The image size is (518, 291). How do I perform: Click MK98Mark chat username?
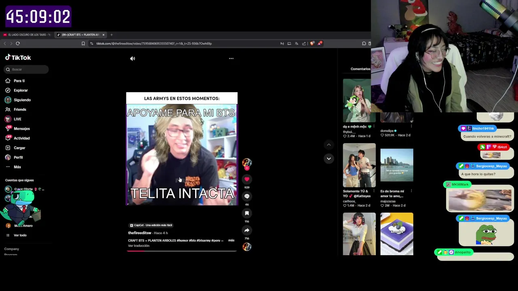(x=460, y=185)
